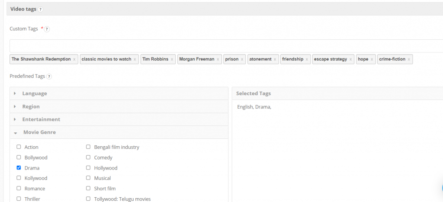Check the Tollywood: Telugu movies checkbox
The width and height of the screenshot is (443, 202).
(x=88, y=199)
